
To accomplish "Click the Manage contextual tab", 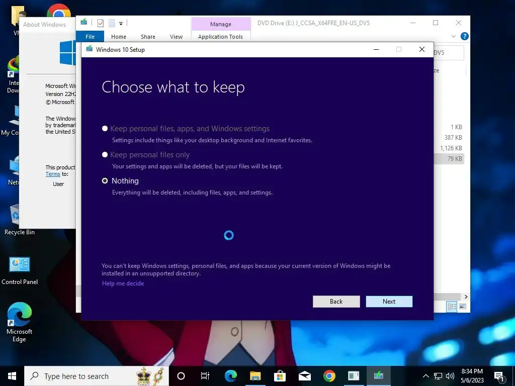I will click(x=221, y=24).
